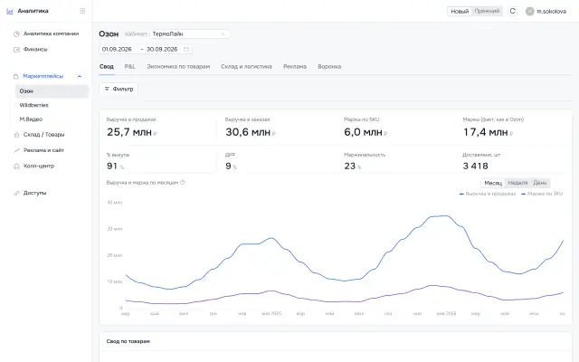Image resolution: width=579 pixels, height=362 pixels.
Task: Click the 17,4 млн margin value
Action: click(x=486, y=132)
